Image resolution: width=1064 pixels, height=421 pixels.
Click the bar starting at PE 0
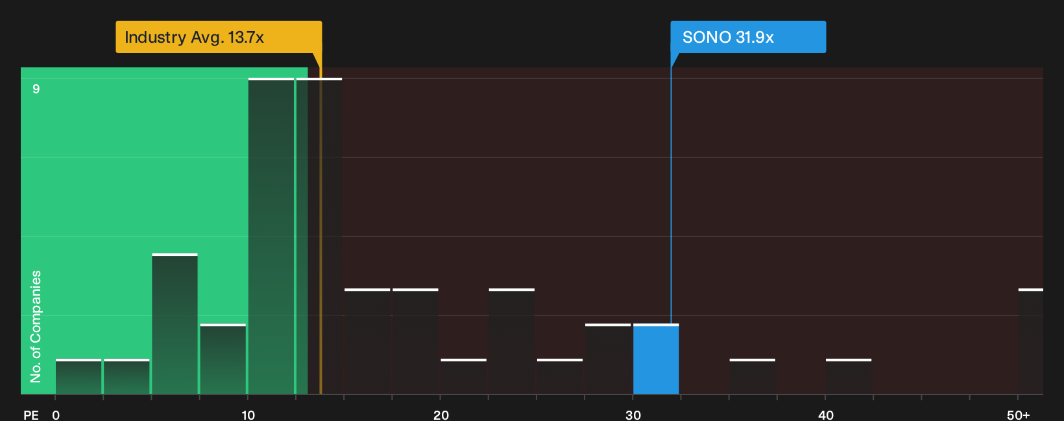pos(79,376)
